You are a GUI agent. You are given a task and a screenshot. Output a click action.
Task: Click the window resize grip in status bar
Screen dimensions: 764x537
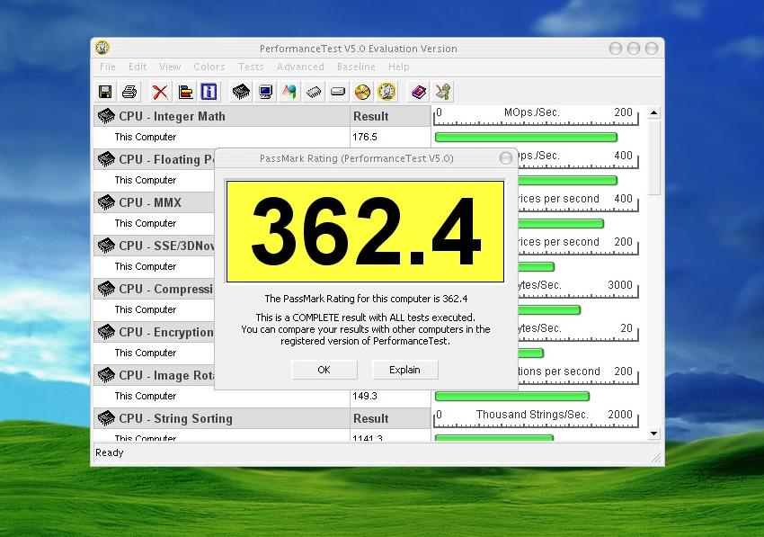point(656,457)
